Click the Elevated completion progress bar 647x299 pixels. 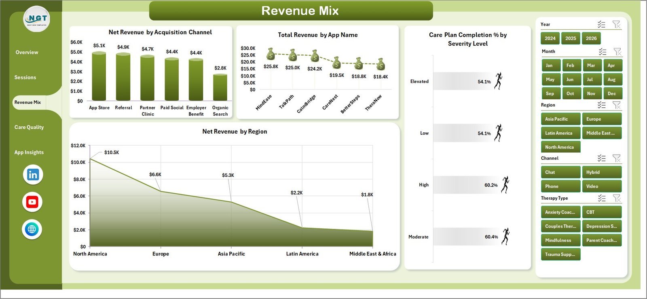click(x=463, y=81)
